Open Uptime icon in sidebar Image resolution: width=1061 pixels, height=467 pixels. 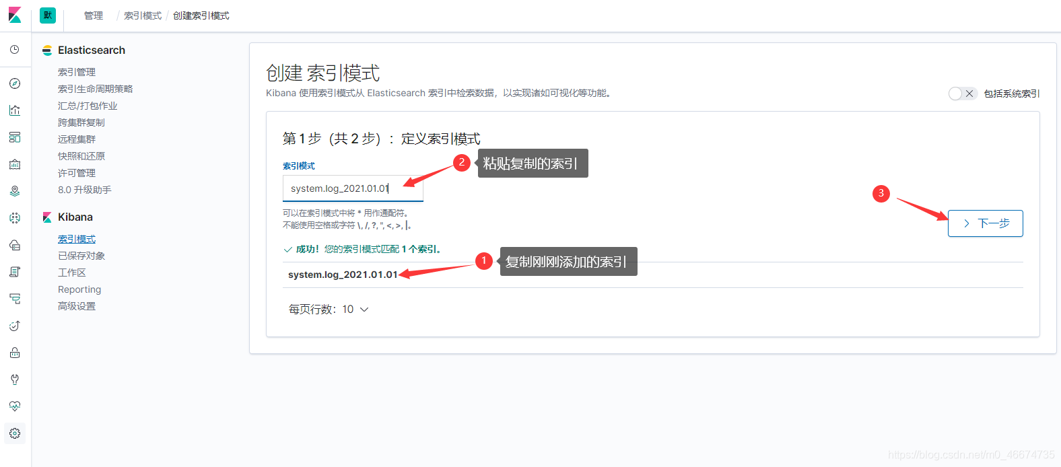coord(15,326)
